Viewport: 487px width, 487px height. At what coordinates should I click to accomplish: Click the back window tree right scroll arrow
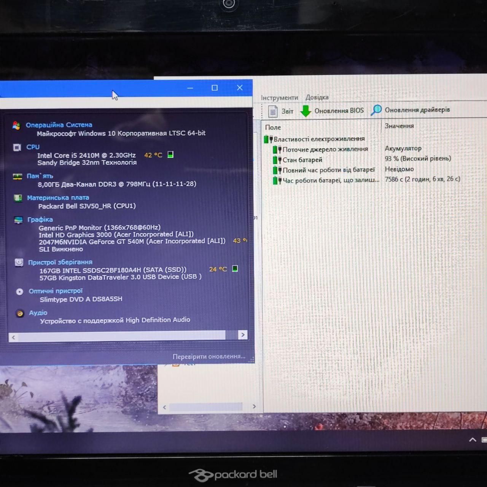[254, 406]
